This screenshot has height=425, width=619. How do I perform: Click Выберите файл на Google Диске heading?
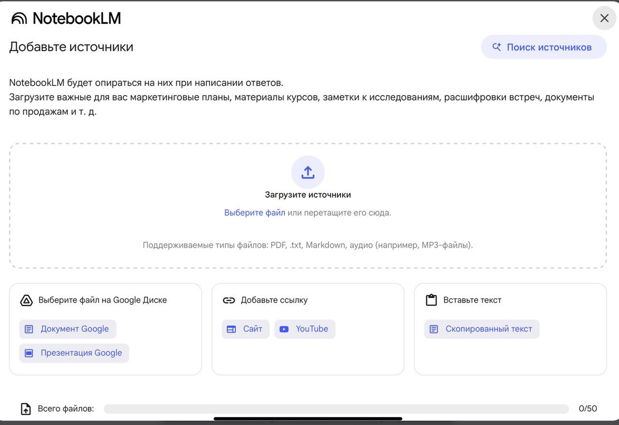tap(103, 300)
